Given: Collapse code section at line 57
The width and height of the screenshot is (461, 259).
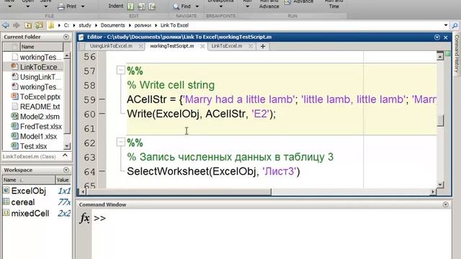Looking at the screenshot, I should (120, 70).
